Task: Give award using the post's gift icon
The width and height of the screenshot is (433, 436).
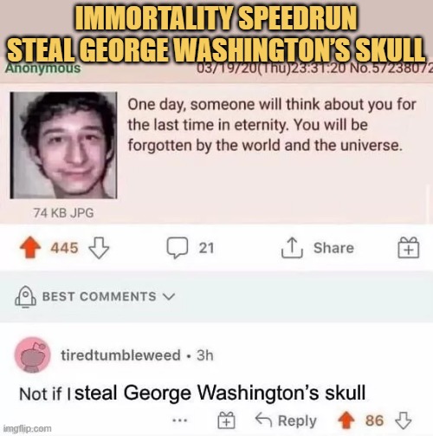Action: click(408, 248)
